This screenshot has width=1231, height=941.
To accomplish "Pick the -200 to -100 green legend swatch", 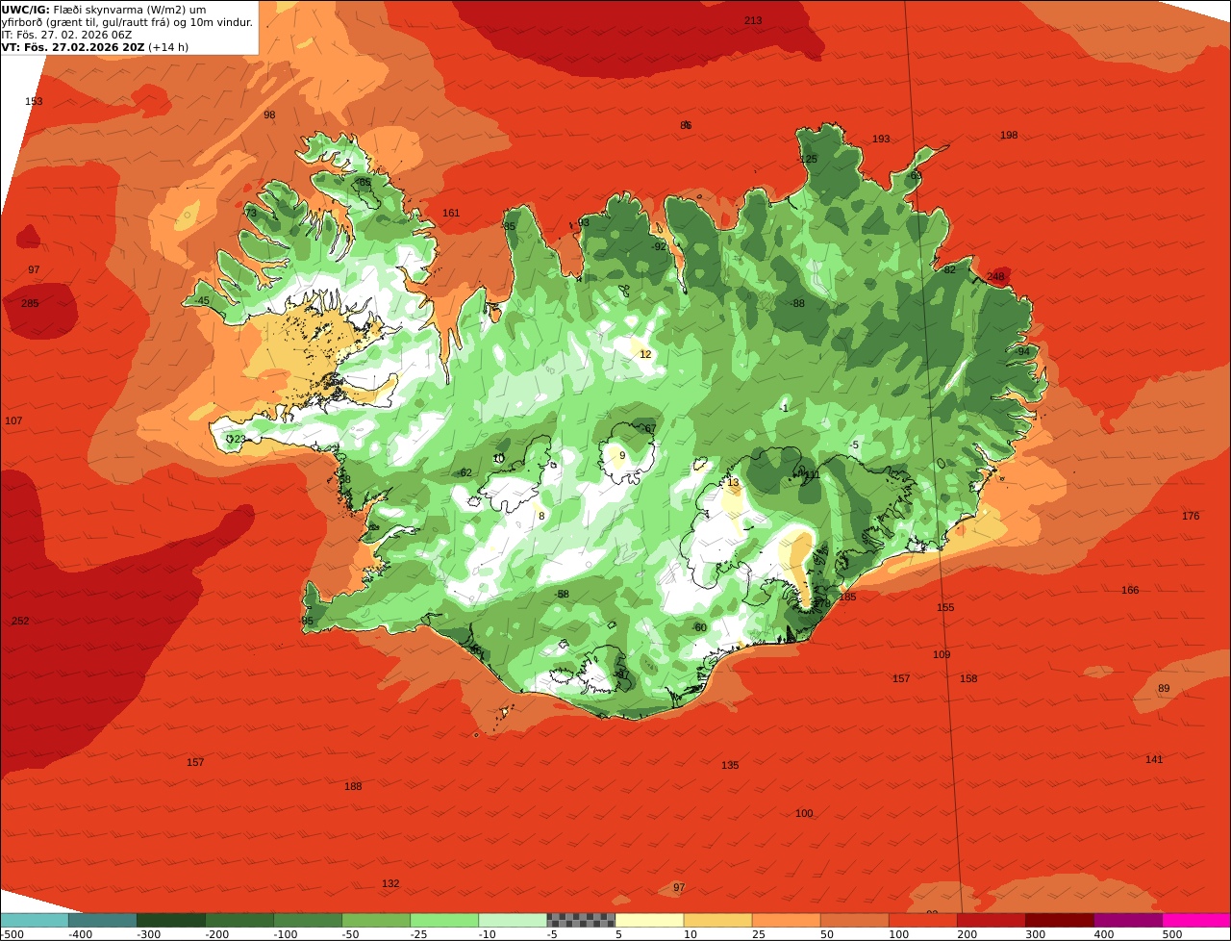I will 239,920.
